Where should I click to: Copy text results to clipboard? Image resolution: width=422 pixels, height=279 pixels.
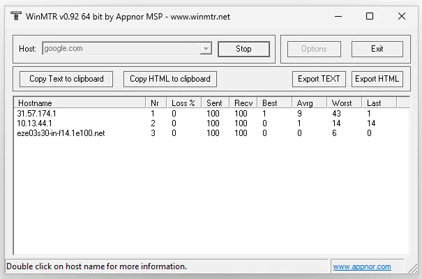pos(66,79)
